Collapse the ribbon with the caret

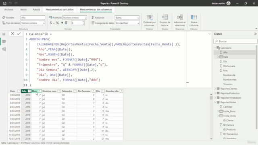click(256, 29)
